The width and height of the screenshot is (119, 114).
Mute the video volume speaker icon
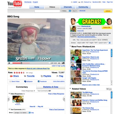[x=59, y=63]
